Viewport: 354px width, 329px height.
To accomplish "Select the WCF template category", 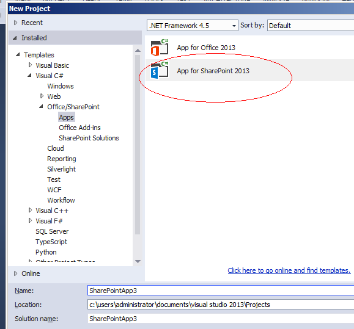I will 54,190.
